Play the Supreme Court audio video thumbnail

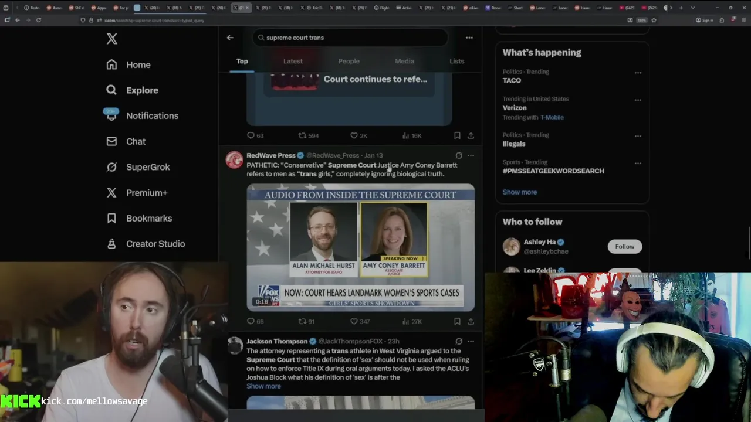361,247
